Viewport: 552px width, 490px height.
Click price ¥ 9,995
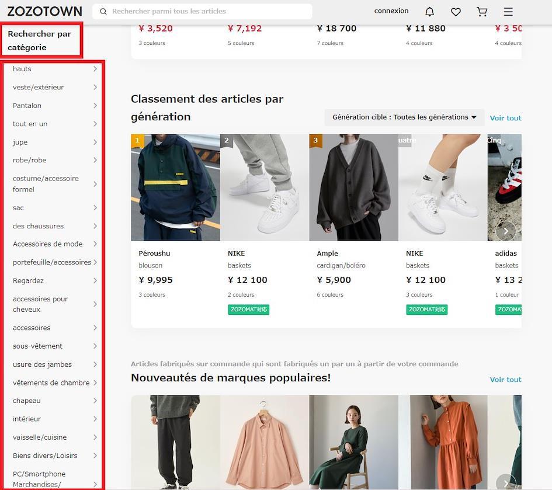[155, 280]
